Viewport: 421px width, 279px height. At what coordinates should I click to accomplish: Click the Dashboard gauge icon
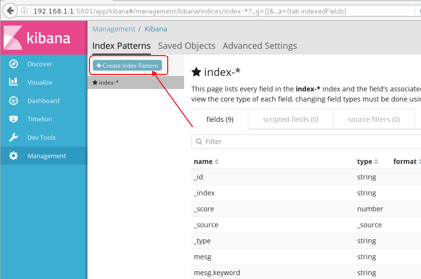pos(14,101)
